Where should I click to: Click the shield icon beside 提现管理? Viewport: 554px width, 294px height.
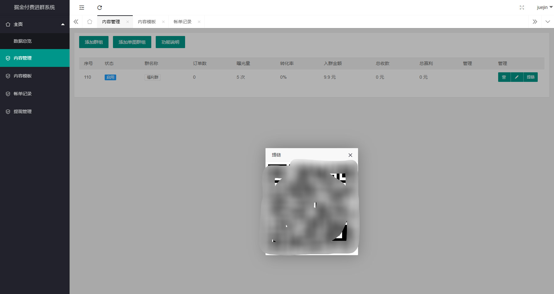pyautogui.click(x=8, y=111)
